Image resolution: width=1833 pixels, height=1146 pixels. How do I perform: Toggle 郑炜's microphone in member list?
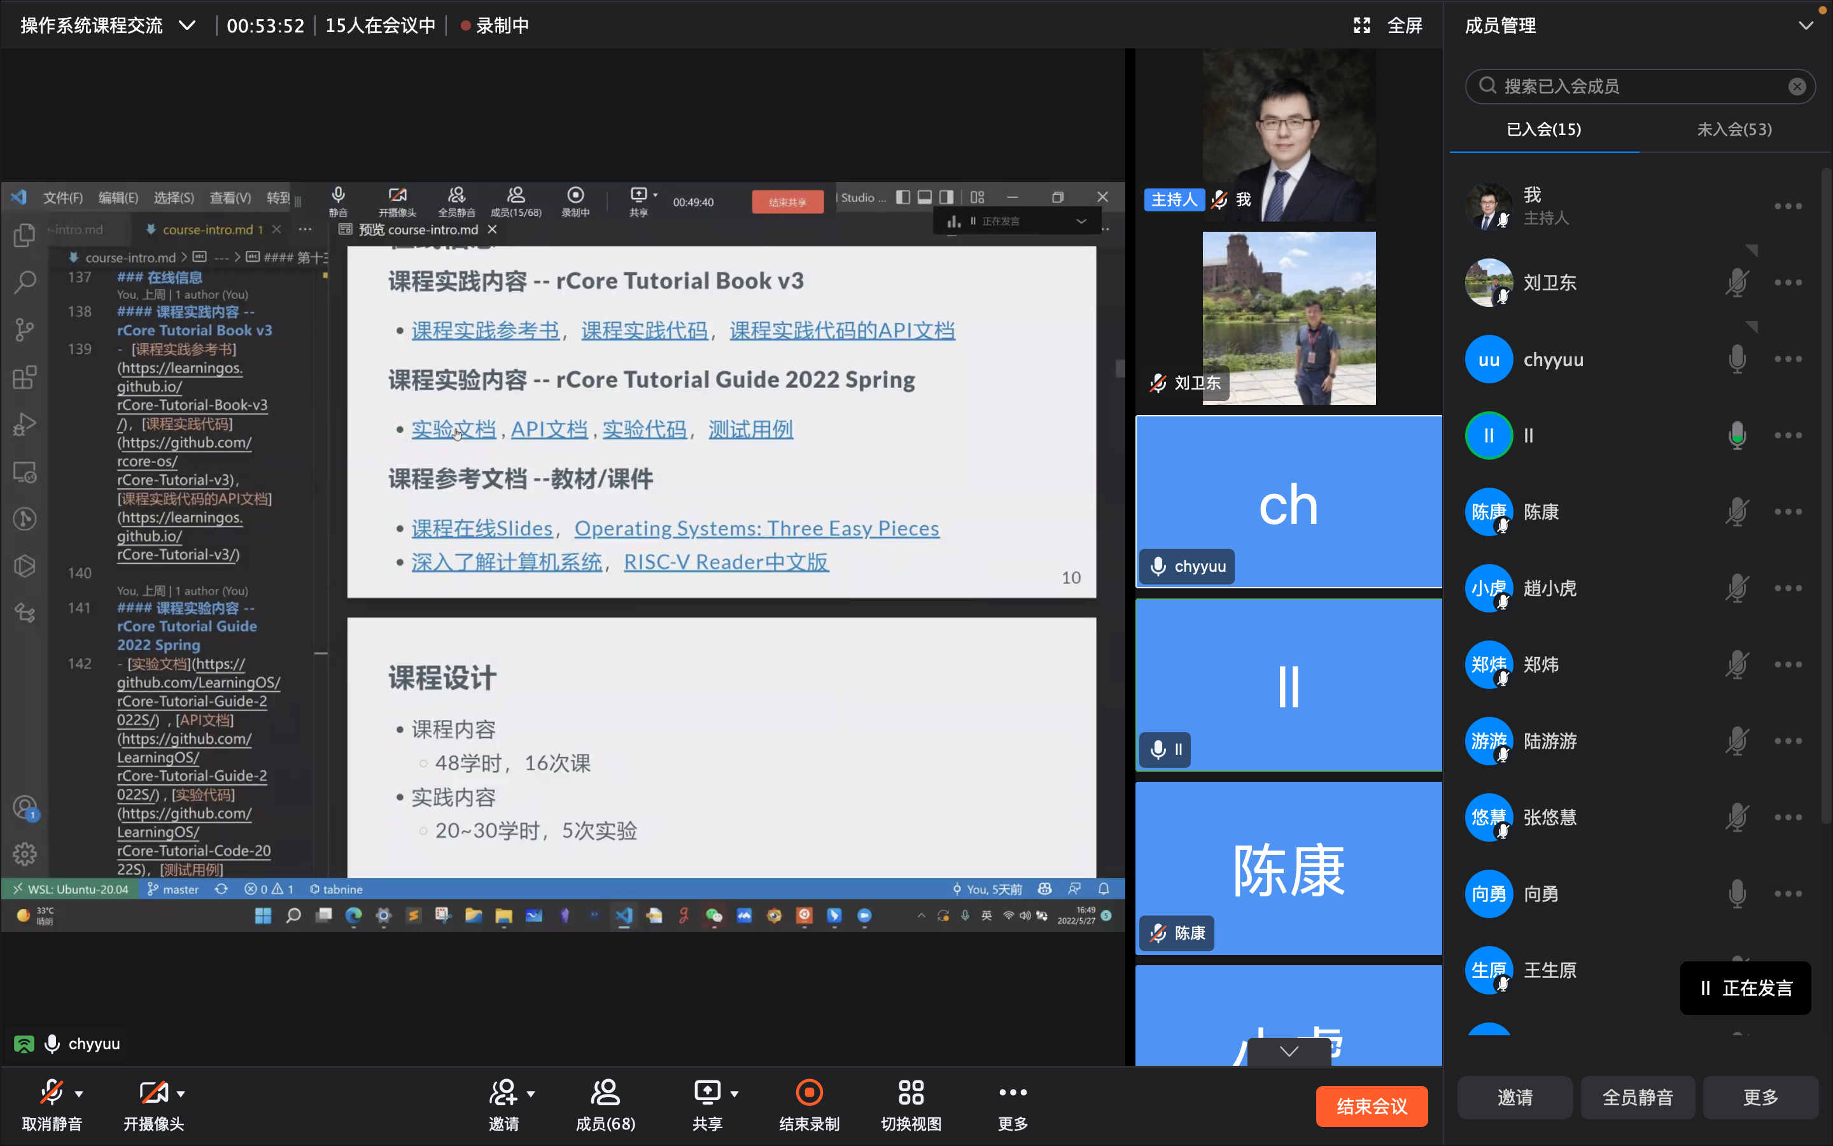tap(1737, 665)
